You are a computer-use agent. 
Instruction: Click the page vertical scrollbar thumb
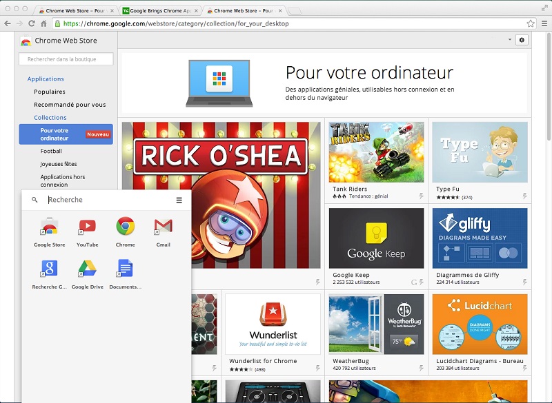point(549,86)
